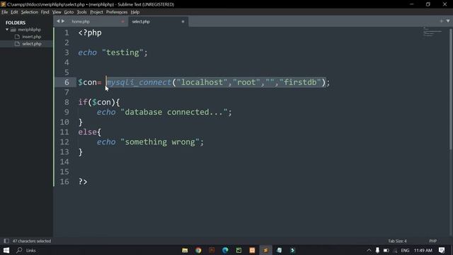The width and height of the screenshot is (453, 255).
Task: Open the Preferences menu
Action: (117, 12)
